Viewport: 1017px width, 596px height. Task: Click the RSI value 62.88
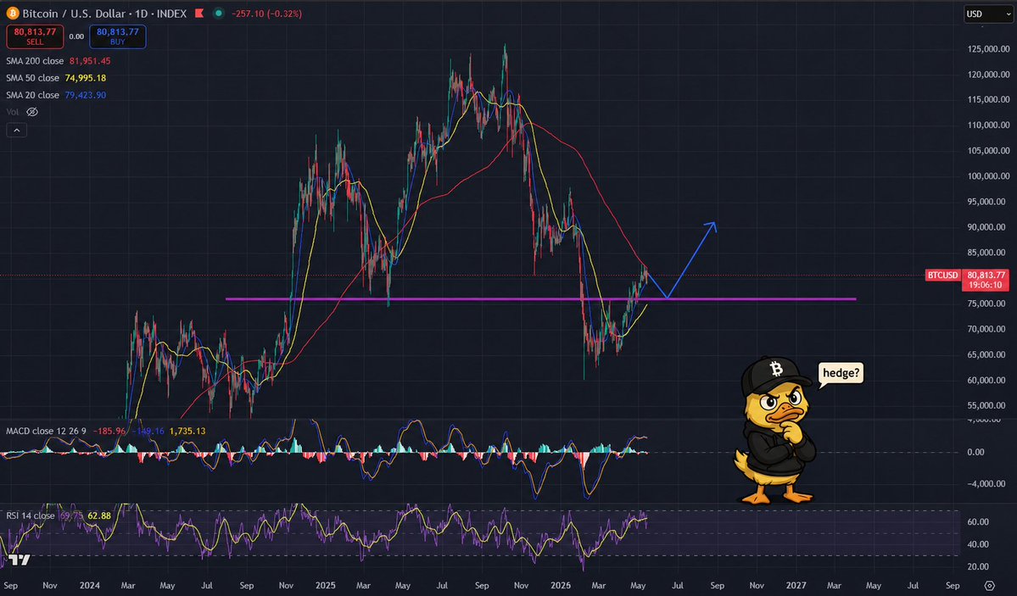tap(99, 515)
